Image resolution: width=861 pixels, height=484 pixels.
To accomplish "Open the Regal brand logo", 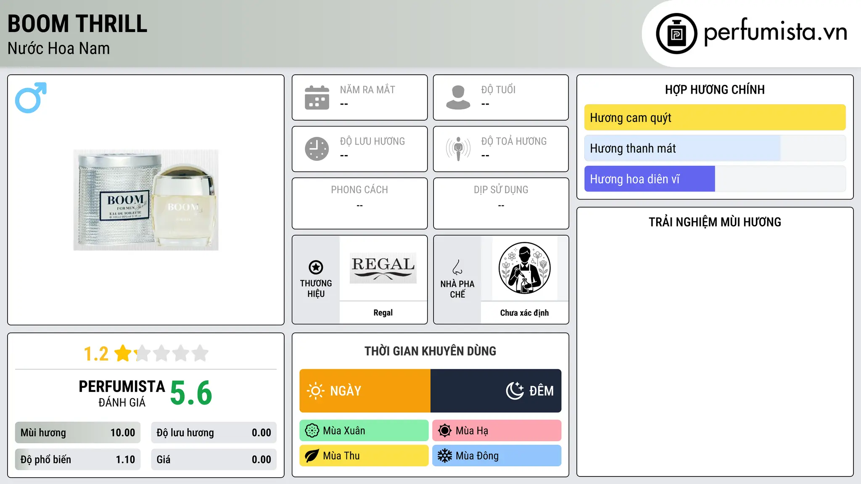I will tap(383, 268).
